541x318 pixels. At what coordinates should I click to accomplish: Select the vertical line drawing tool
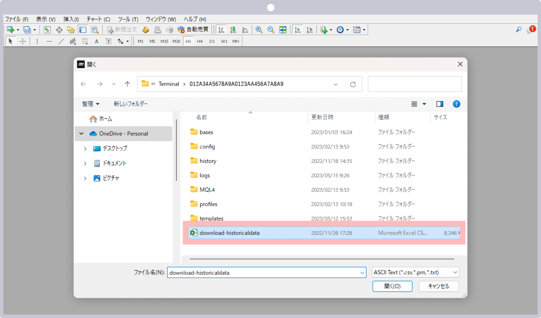[37, 41]
